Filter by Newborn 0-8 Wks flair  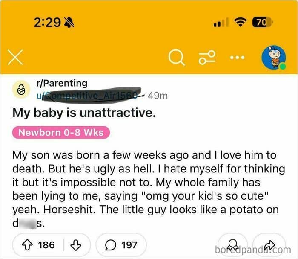point(61,133)
